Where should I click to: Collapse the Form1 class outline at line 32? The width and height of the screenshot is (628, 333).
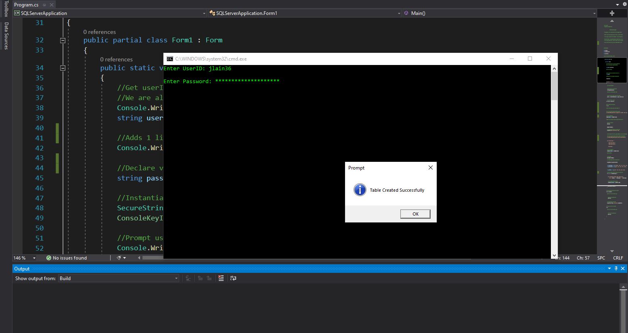click(63, 40)
